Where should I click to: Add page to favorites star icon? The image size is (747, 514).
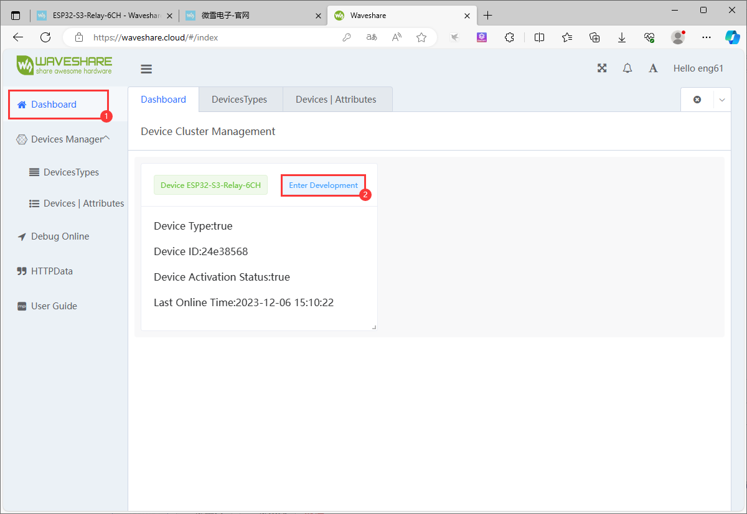(x=421, y=37)
